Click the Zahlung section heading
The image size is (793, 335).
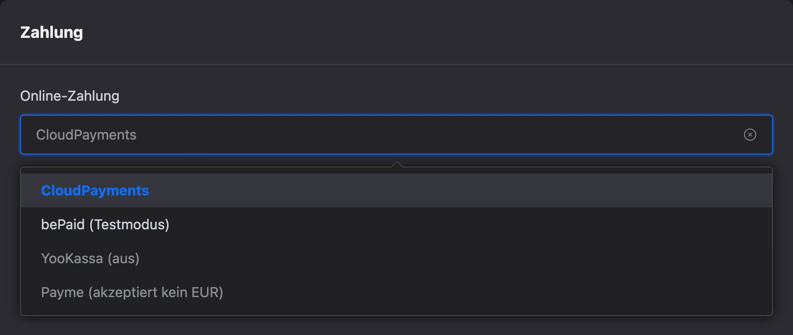click(51, 32)
